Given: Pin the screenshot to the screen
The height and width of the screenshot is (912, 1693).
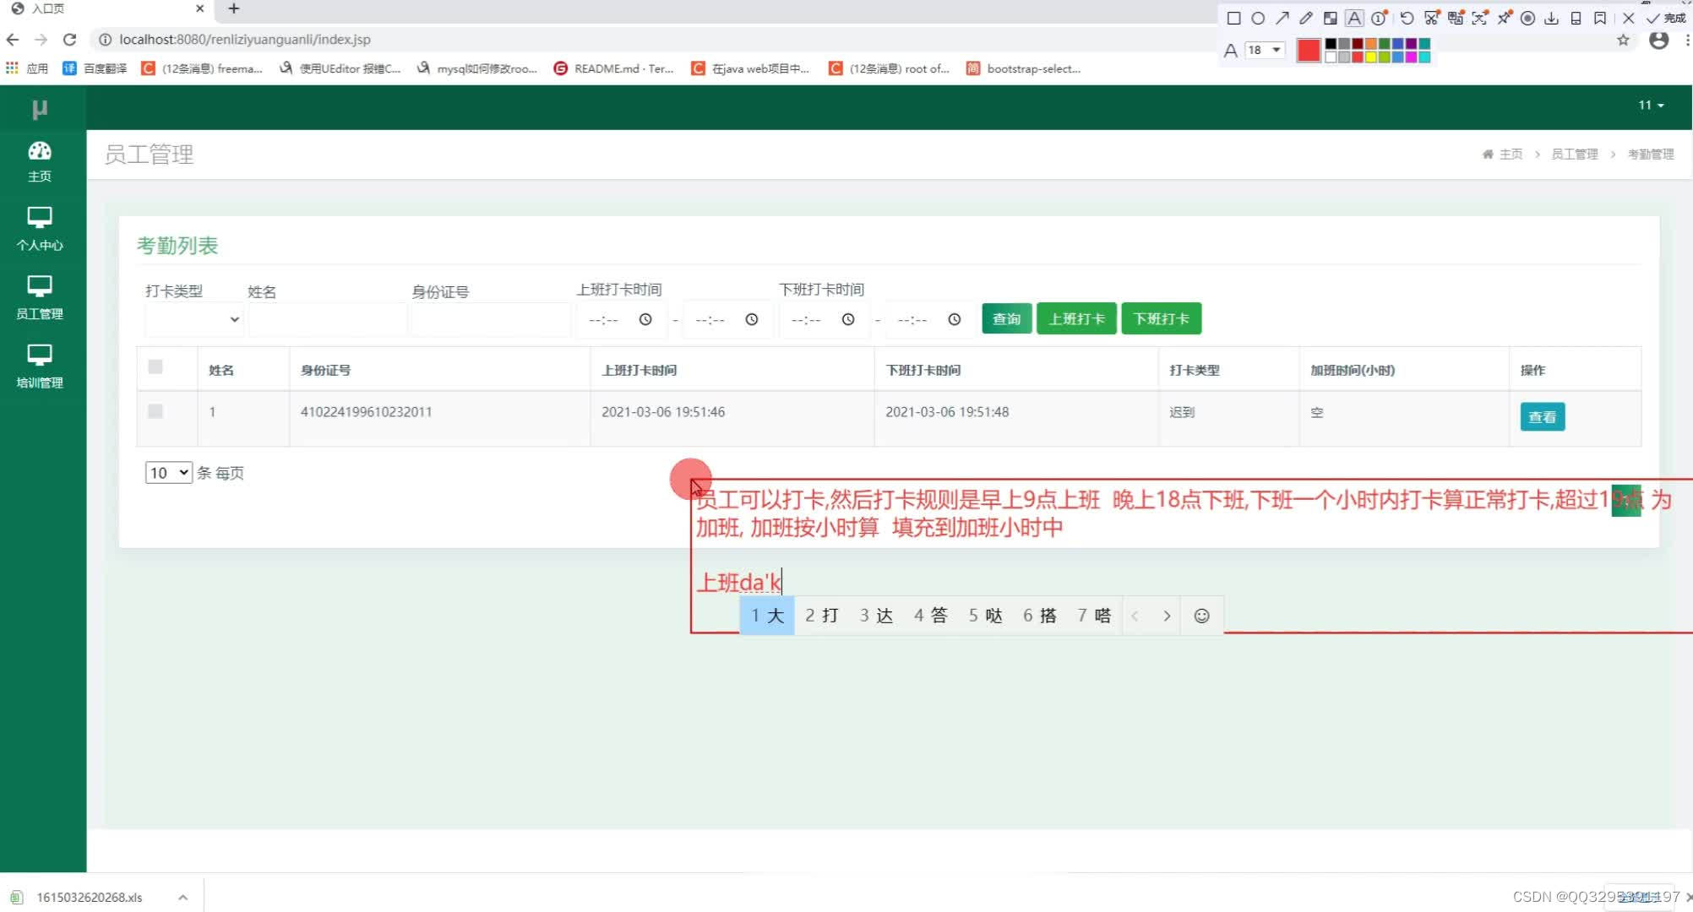Looking at the screenshot, I should pos(1504,19).
